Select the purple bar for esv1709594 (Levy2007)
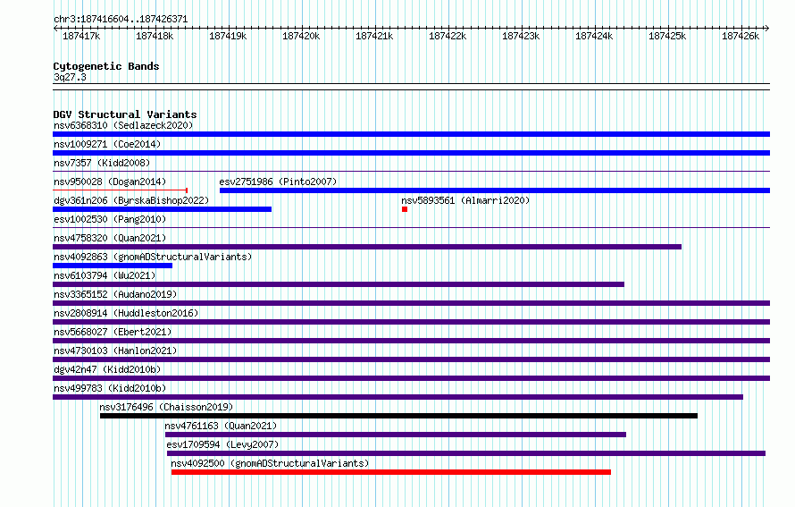Image resolution: width=795 pixels, height=507 pixels. tap(466, 453)
